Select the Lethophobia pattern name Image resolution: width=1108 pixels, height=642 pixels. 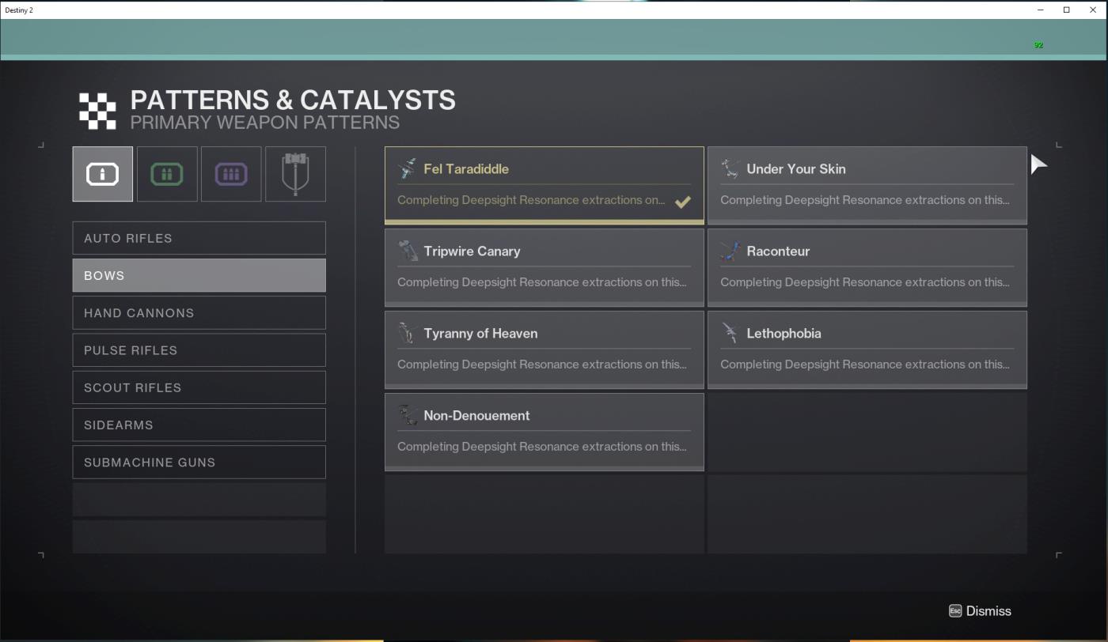[x=784, y=334]
